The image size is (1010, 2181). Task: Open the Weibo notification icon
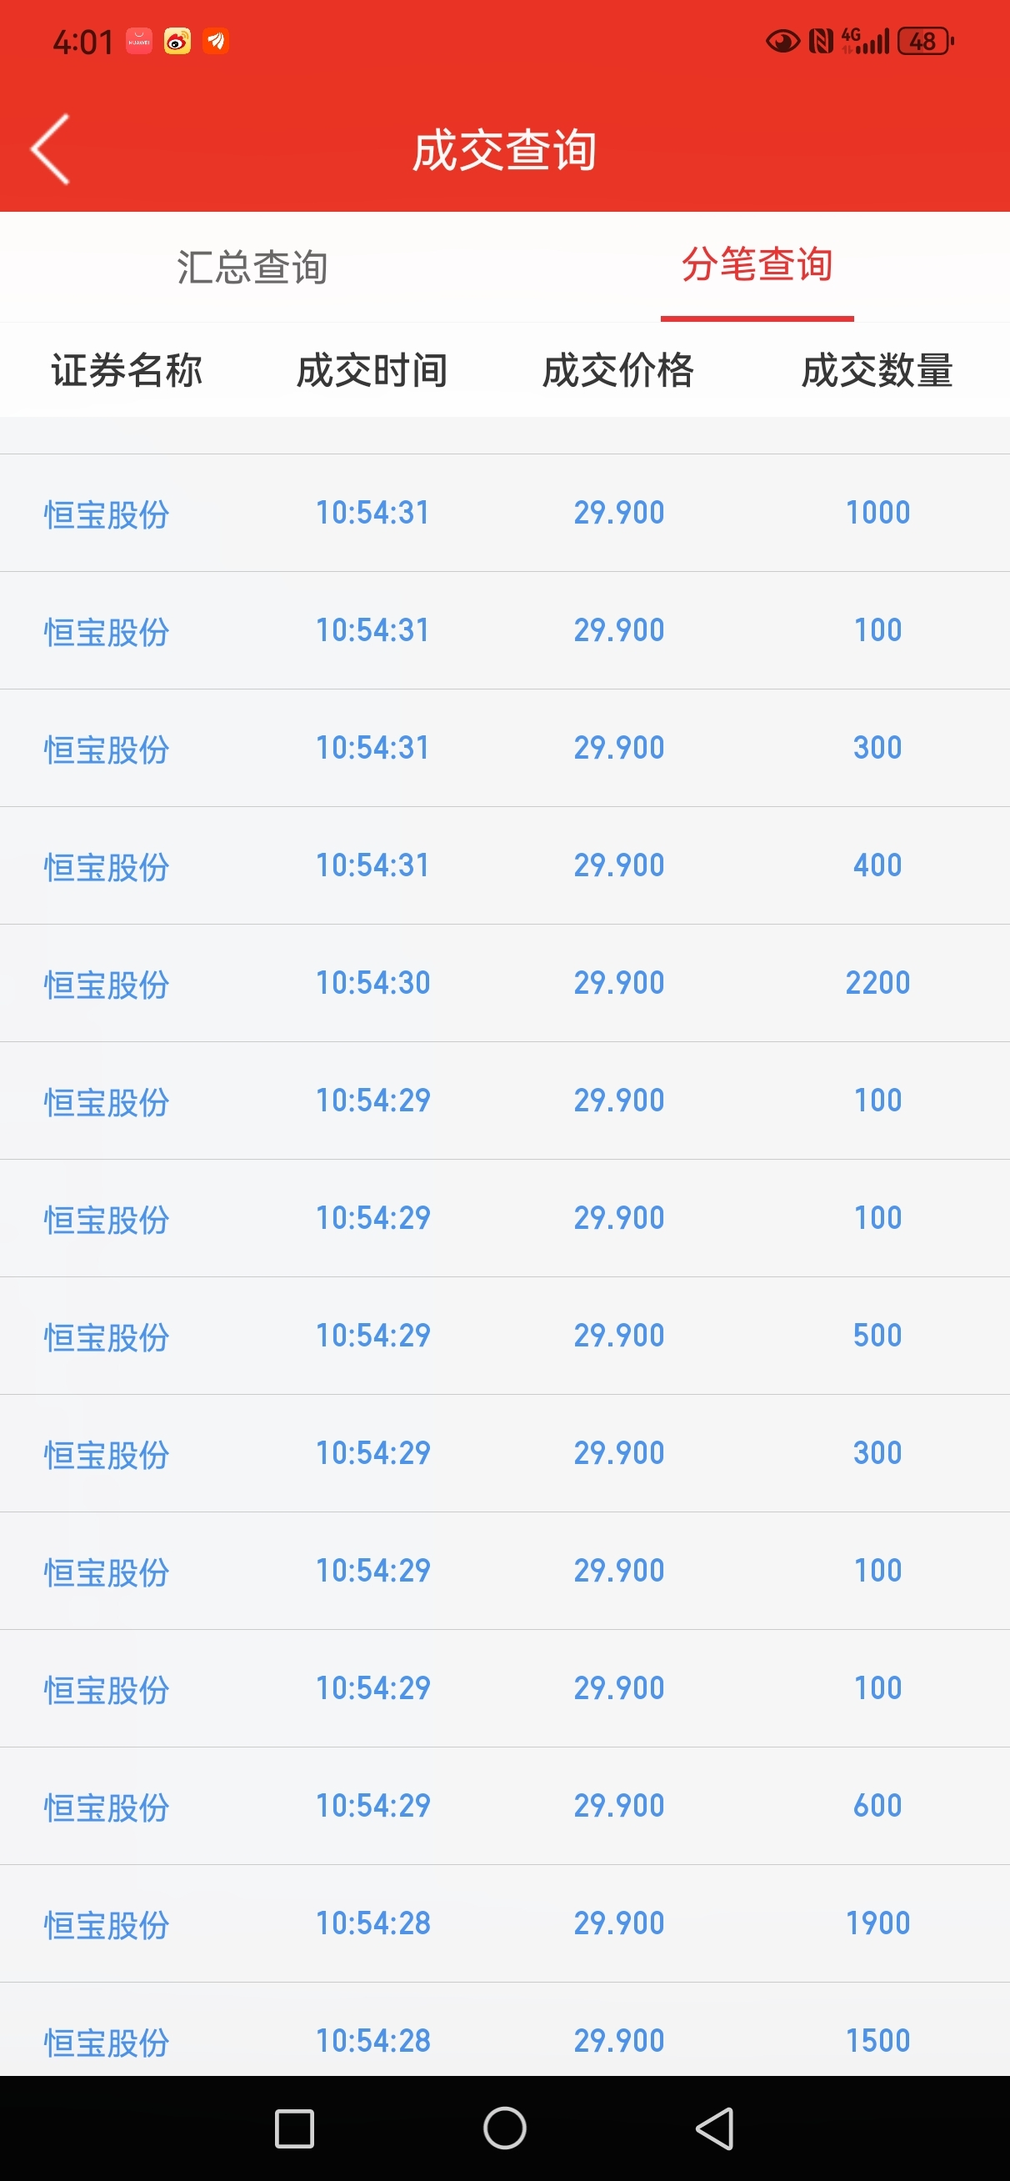[x=177, y=41]
